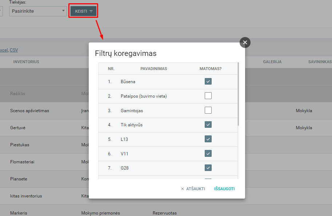Export the list via CSV link
The image size is (332, 216).
pos(14,50)
